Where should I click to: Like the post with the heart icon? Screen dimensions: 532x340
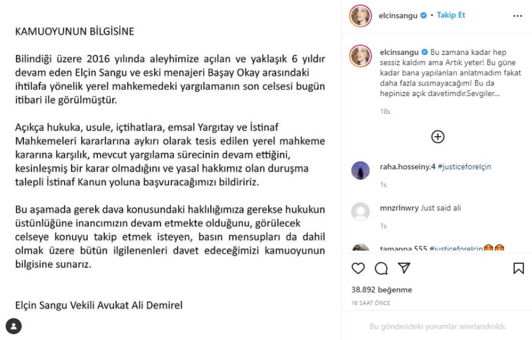pos(358,269)
